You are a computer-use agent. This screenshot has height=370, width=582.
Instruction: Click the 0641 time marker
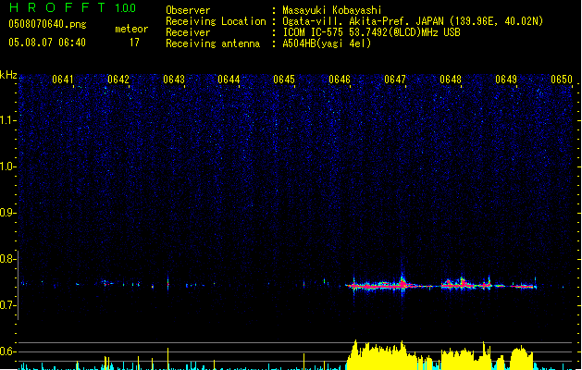[64, 80]
